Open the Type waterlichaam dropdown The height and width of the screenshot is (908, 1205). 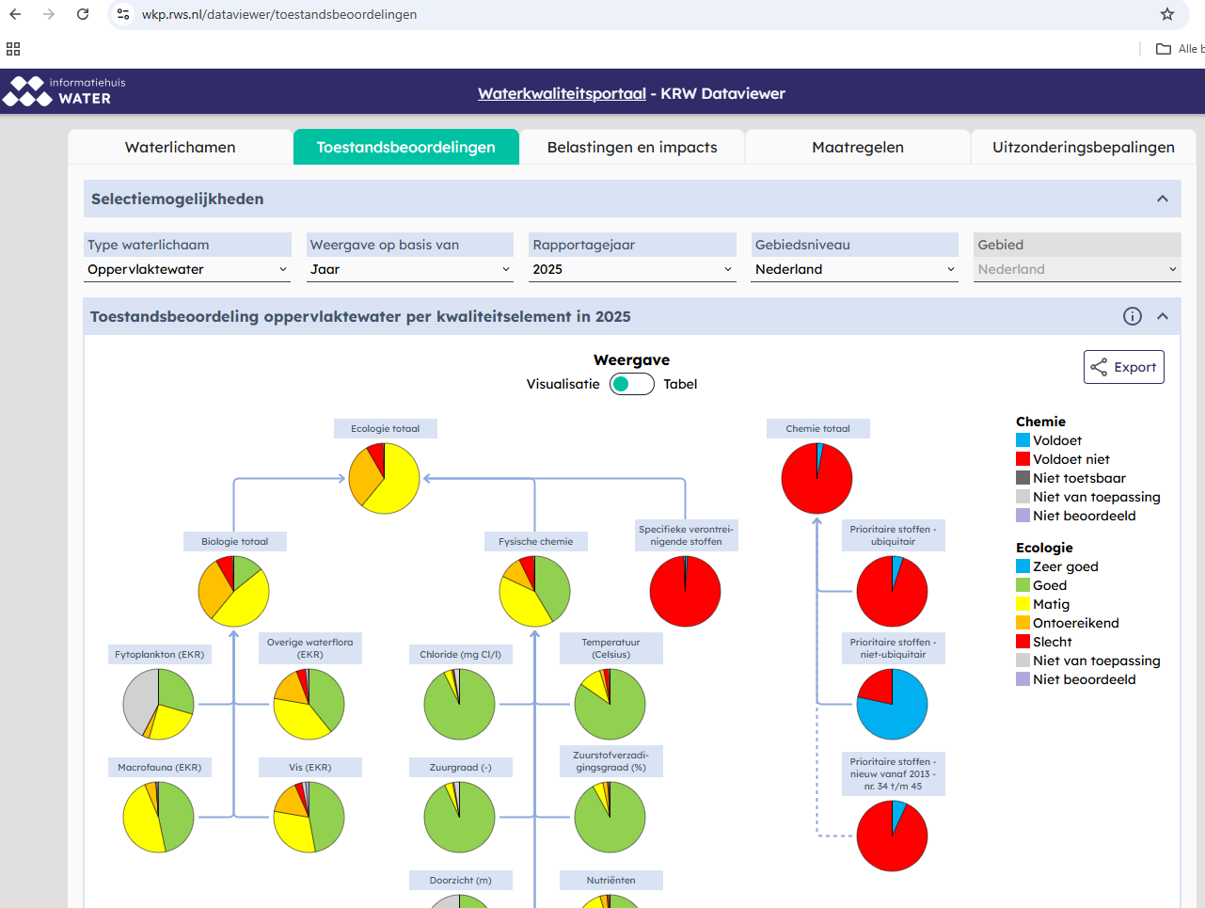(x=187, y=269)
